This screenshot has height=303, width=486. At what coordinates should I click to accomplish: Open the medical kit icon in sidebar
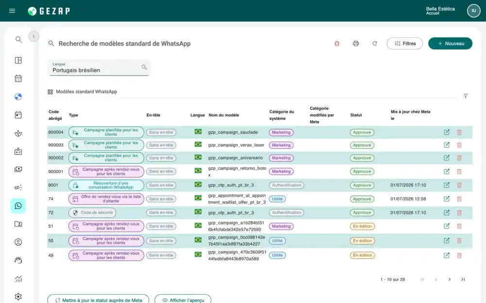coord(18,151)
